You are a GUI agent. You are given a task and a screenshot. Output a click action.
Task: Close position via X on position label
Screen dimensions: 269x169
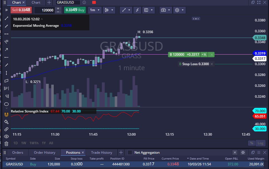(x=212, y=55)
